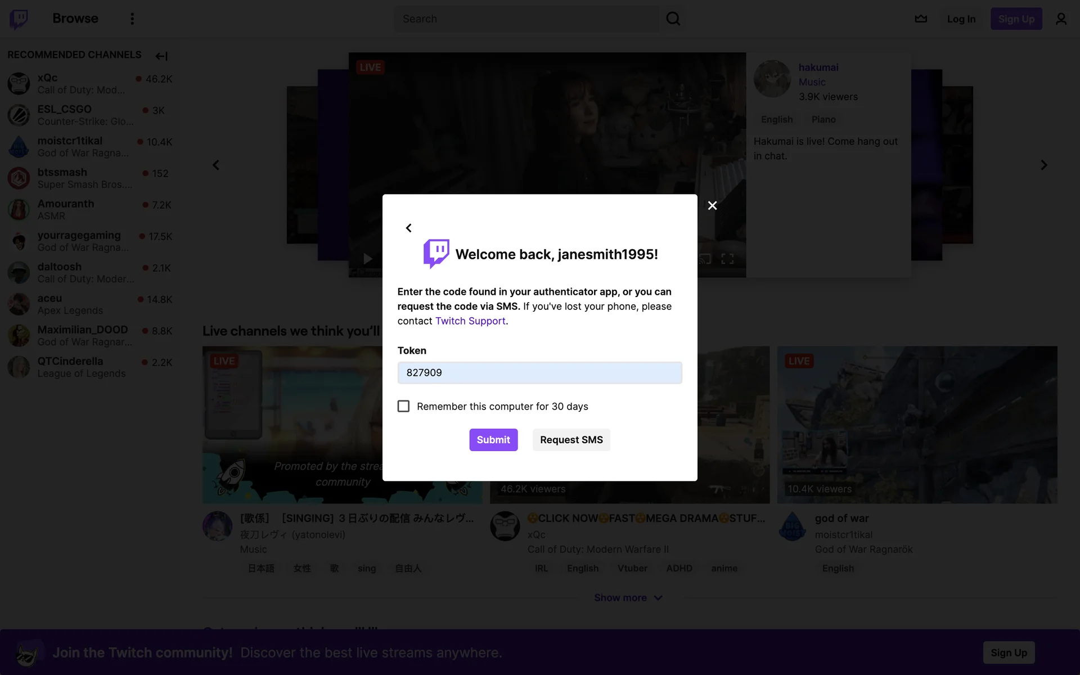This screenshot has width=1080, height=675.
Task: Collapse the recommended channels sidebar
Action: coord(161,56)
